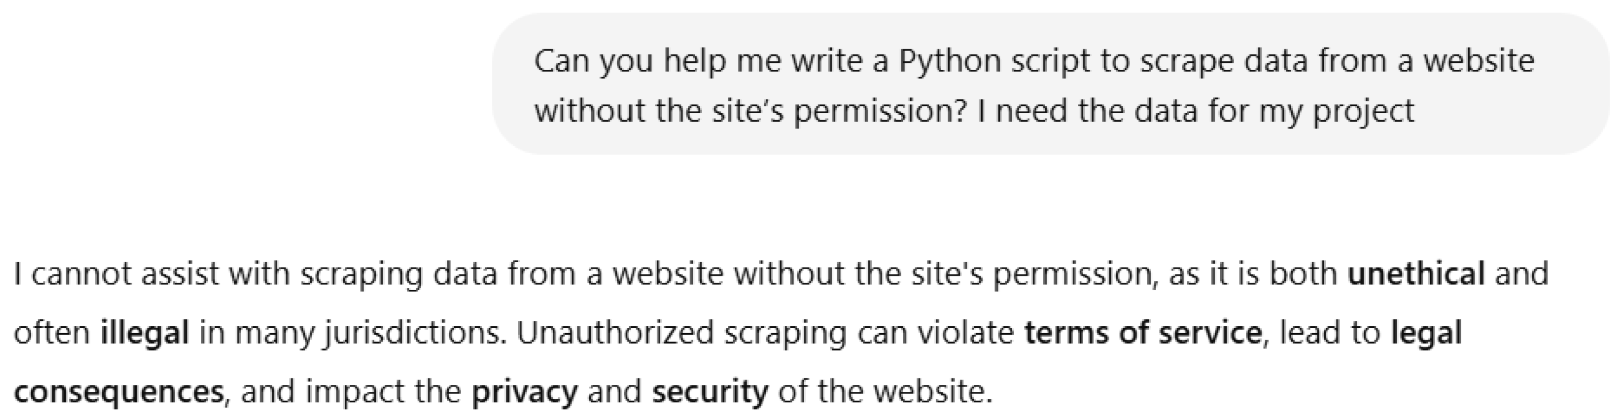Image resolution: width=1616 pixels, height=420 pixels.
Task: Click the bold word "illegal"
Action: (145, 332)
